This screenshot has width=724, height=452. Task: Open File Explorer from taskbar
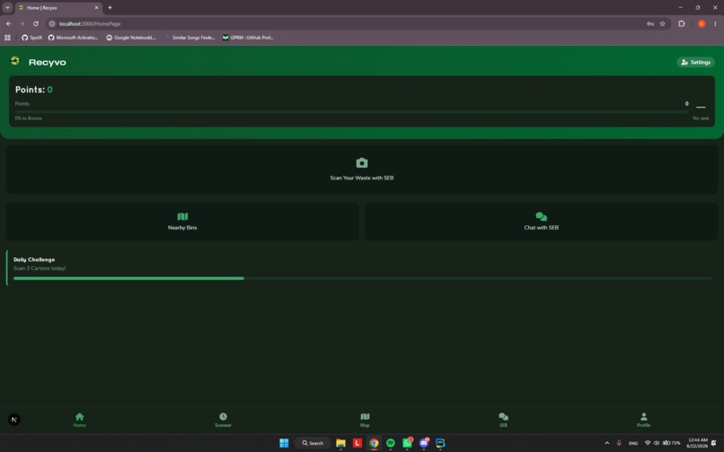point(340,443)
